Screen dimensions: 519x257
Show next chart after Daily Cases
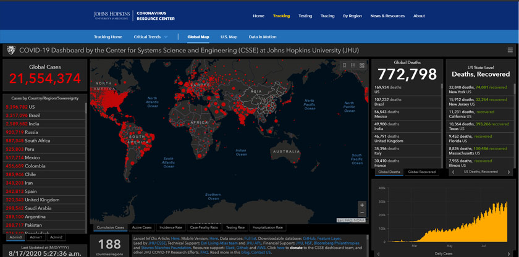coord(509,254)
